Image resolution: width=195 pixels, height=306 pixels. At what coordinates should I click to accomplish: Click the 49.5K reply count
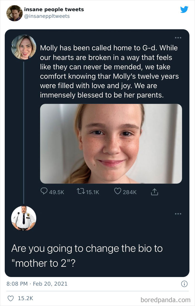point(57,192)
